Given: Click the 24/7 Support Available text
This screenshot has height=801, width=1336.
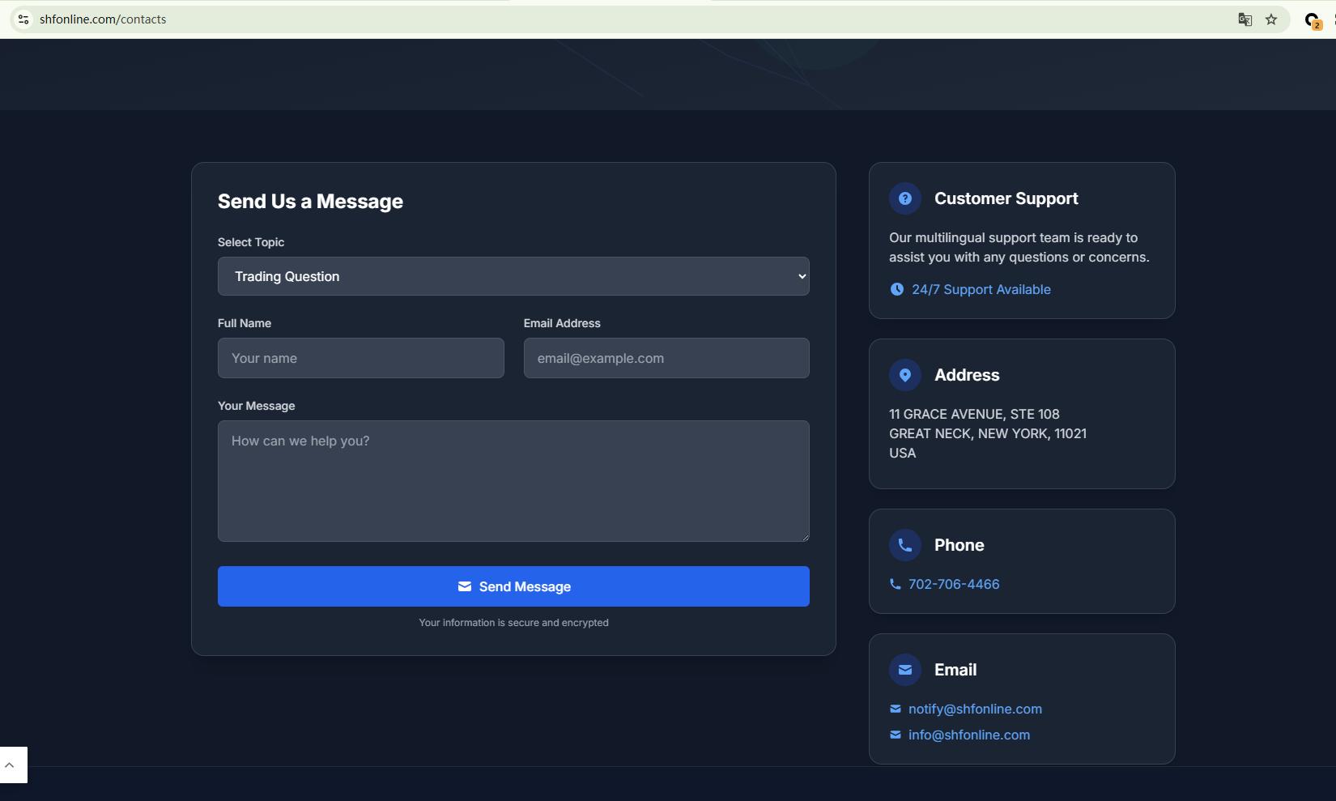Looking at the screenshot, I should pos(981,289).
